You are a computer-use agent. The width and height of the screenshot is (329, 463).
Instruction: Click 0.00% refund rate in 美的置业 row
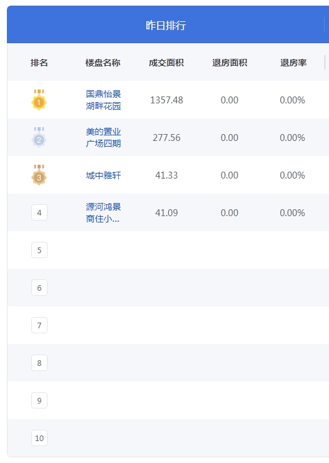tap(293, 138)
